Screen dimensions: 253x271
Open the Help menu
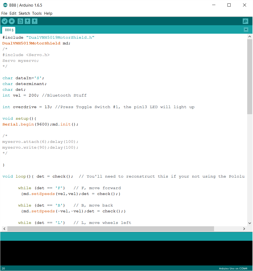point(48,13)
